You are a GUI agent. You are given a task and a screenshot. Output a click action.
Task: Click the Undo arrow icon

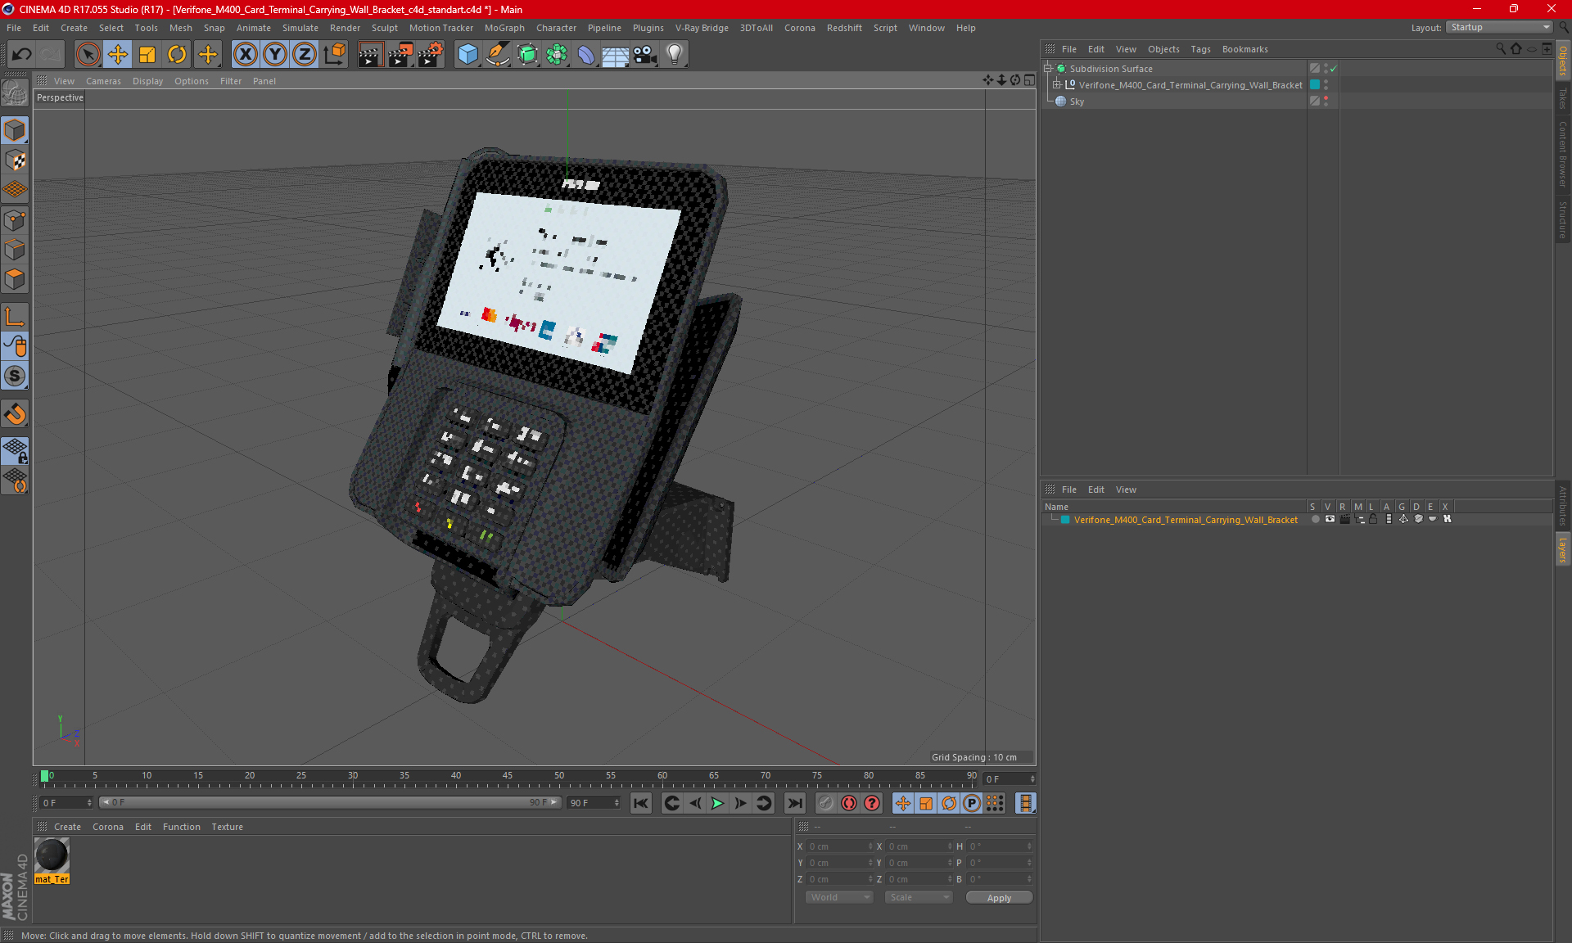pos(22,55)
